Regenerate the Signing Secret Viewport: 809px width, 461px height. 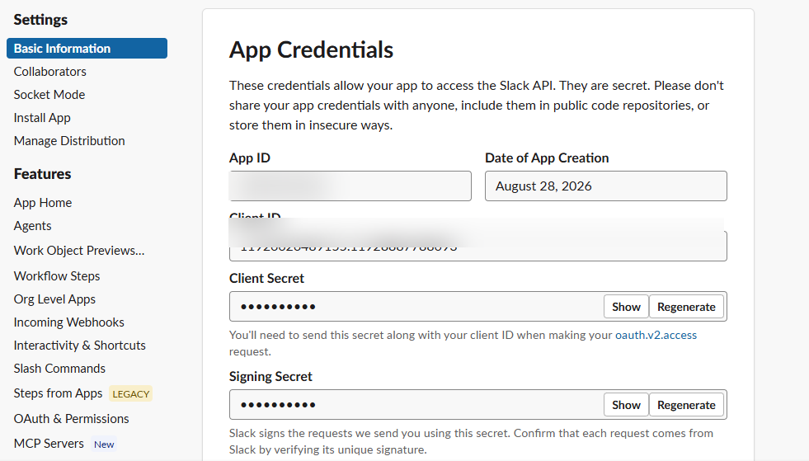pos(686,405)
